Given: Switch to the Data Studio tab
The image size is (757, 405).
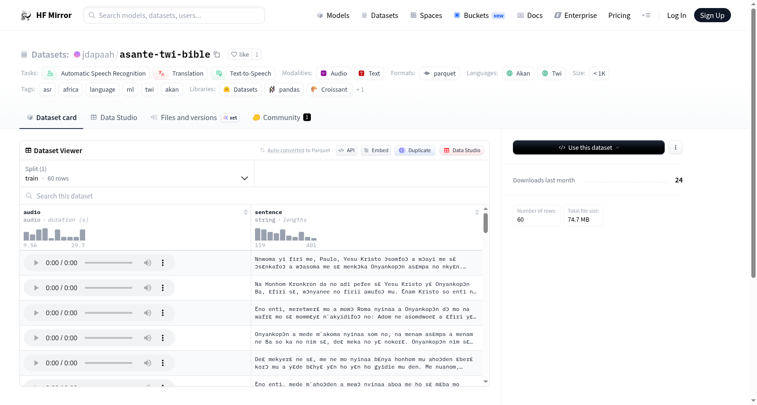Looking at the screenshot, I should 114,118.
